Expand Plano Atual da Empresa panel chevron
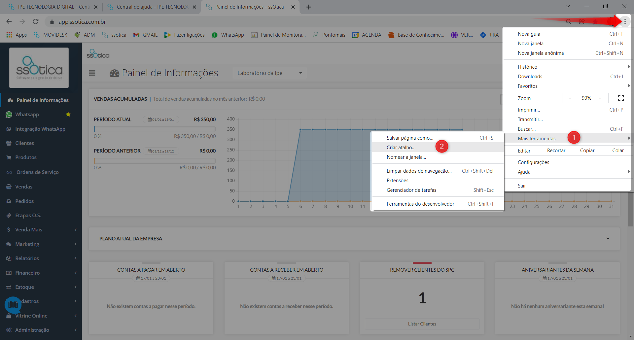Screen dimensions: 634x340 pos(608,238)
